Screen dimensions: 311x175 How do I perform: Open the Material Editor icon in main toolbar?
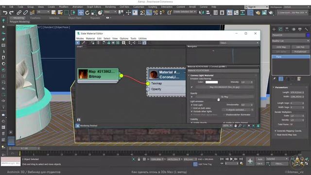point(250,13)
